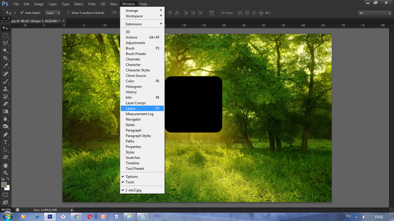The width and height of the screenshot is (394, 221).
Task: Click the foreground color swatch
Action: tap(4, 185)
